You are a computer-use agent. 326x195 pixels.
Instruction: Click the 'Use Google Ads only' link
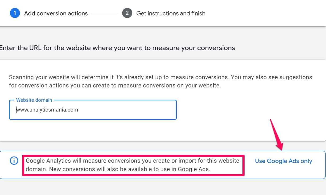(283, 161)
